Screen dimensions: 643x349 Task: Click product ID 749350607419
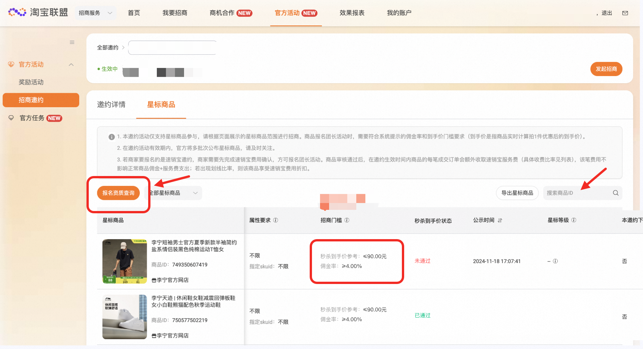[x=190, y=265]
